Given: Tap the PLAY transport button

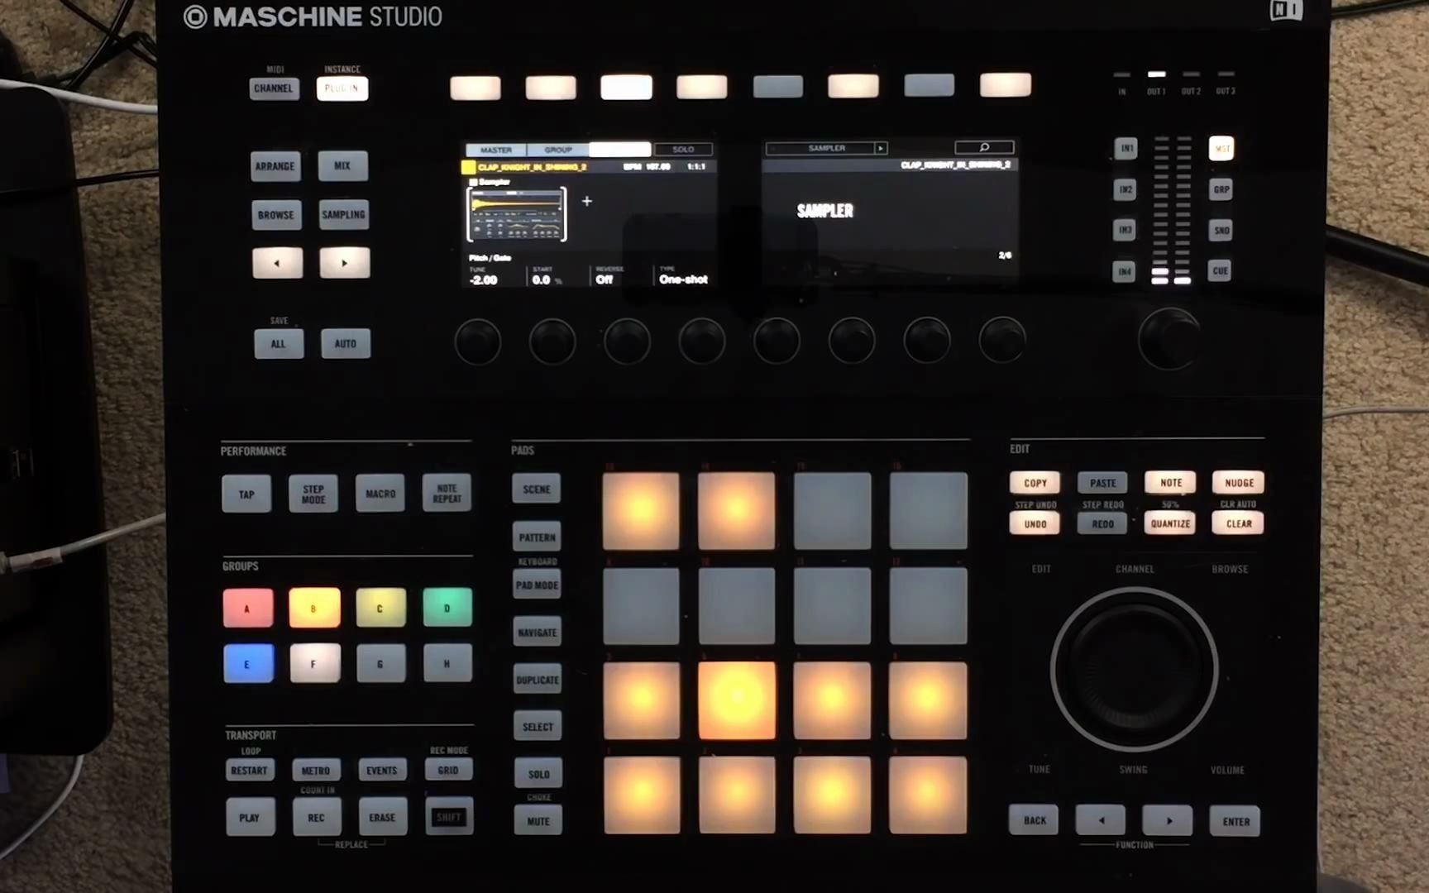Looking at the screenshot, I should (250, 818).
